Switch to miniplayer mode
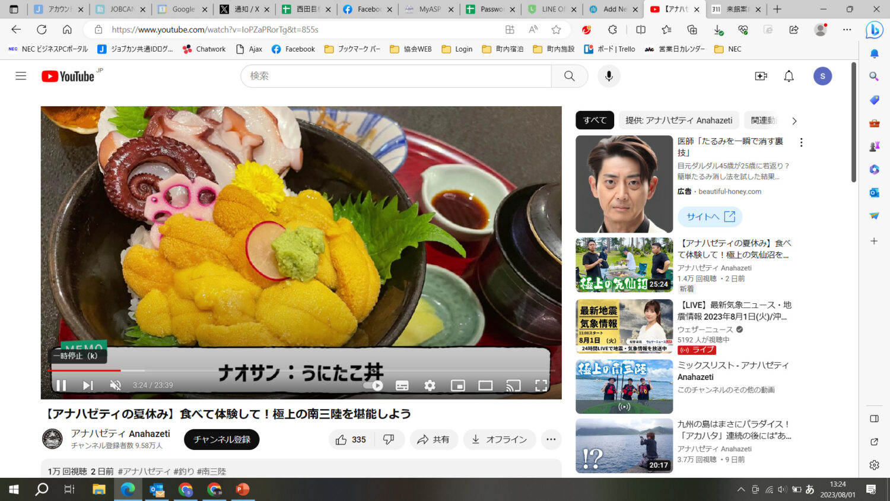 457,385
